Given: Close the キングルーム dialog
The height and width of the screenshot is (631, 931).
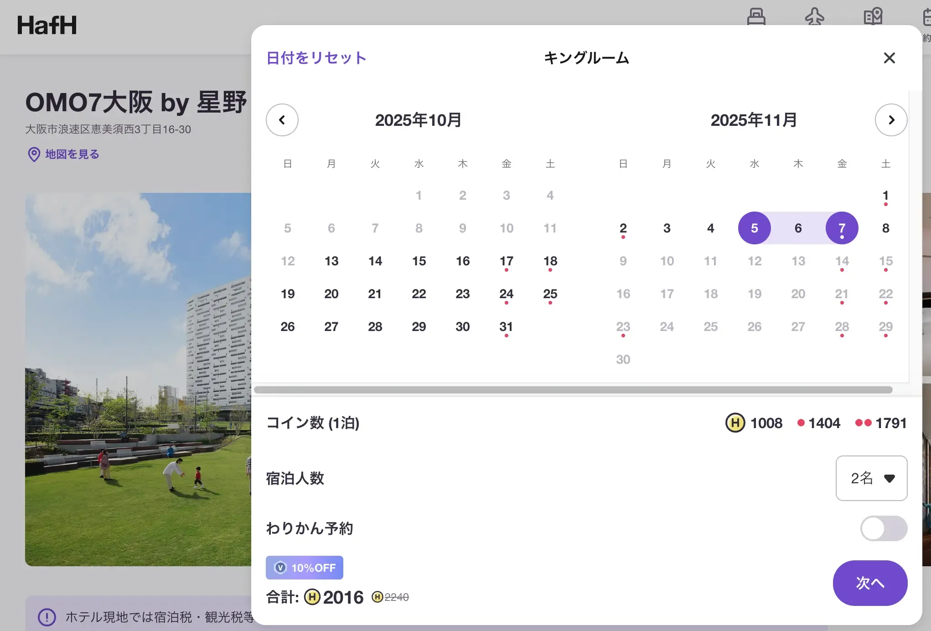Looking at the screenshot, I should click(x=889, y=58).
